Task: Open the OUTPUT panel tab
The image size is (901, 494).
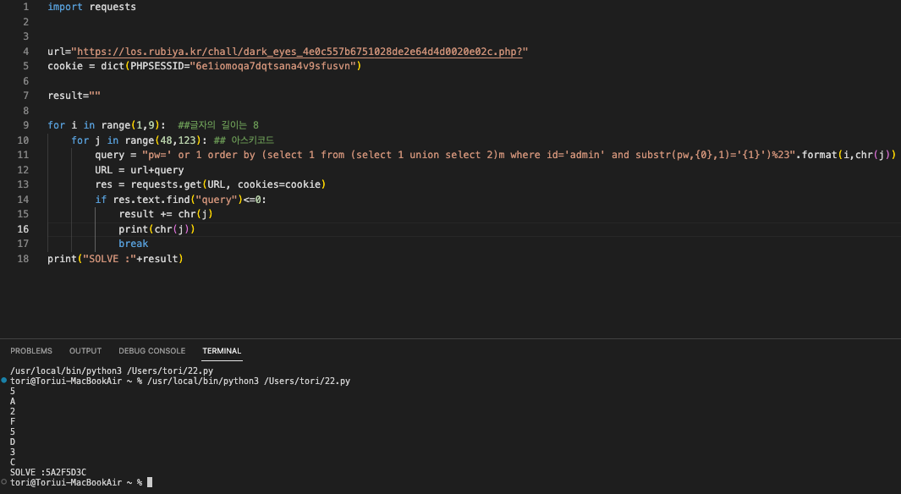Action: coord(85,351)
